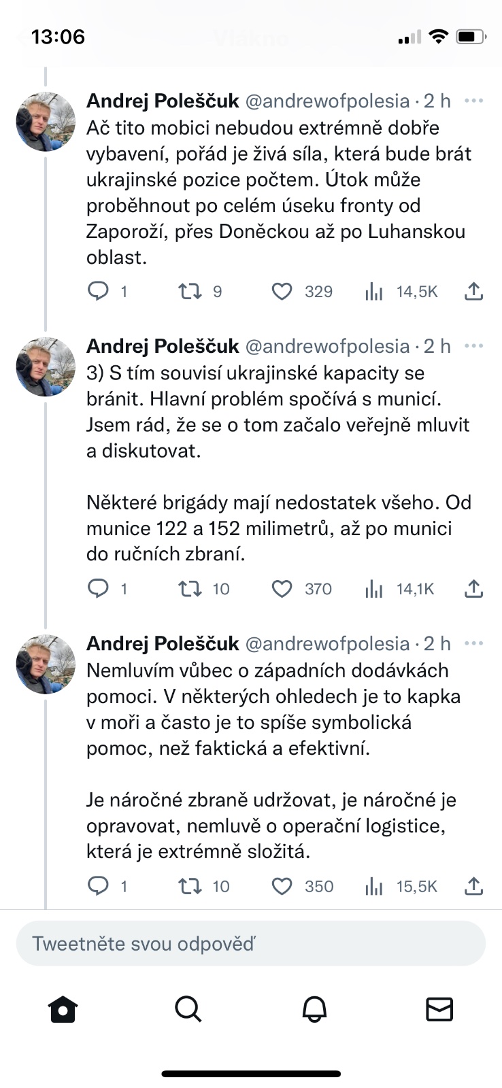Image resolution: width=502 pixels, height=1088 pixels.
Task: Open Andrej Poleščuk's profile from the first tweet
Action: coord(163,101)
